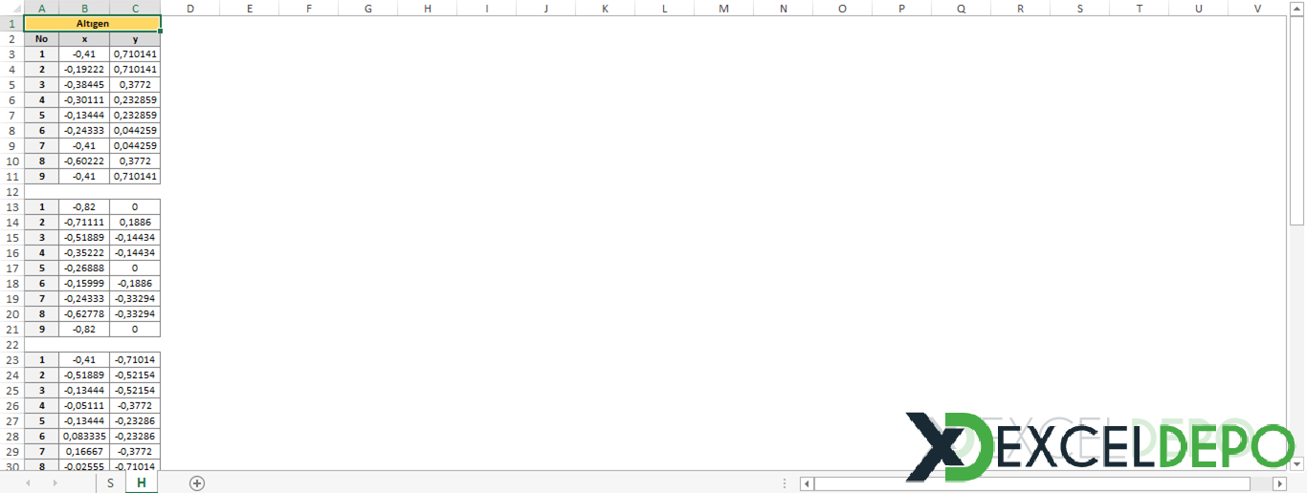This screenshot has width=1307, height=493.
Task: Select cell C6 showing 0,232859
Action: point(135,99)
